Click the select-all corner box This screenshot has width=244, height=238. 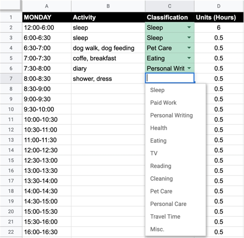(11, 6)
